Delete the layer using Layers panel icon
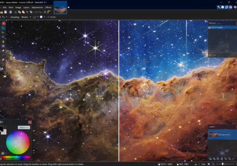Viewport: 237px width, 166px height. click(214, 159)
